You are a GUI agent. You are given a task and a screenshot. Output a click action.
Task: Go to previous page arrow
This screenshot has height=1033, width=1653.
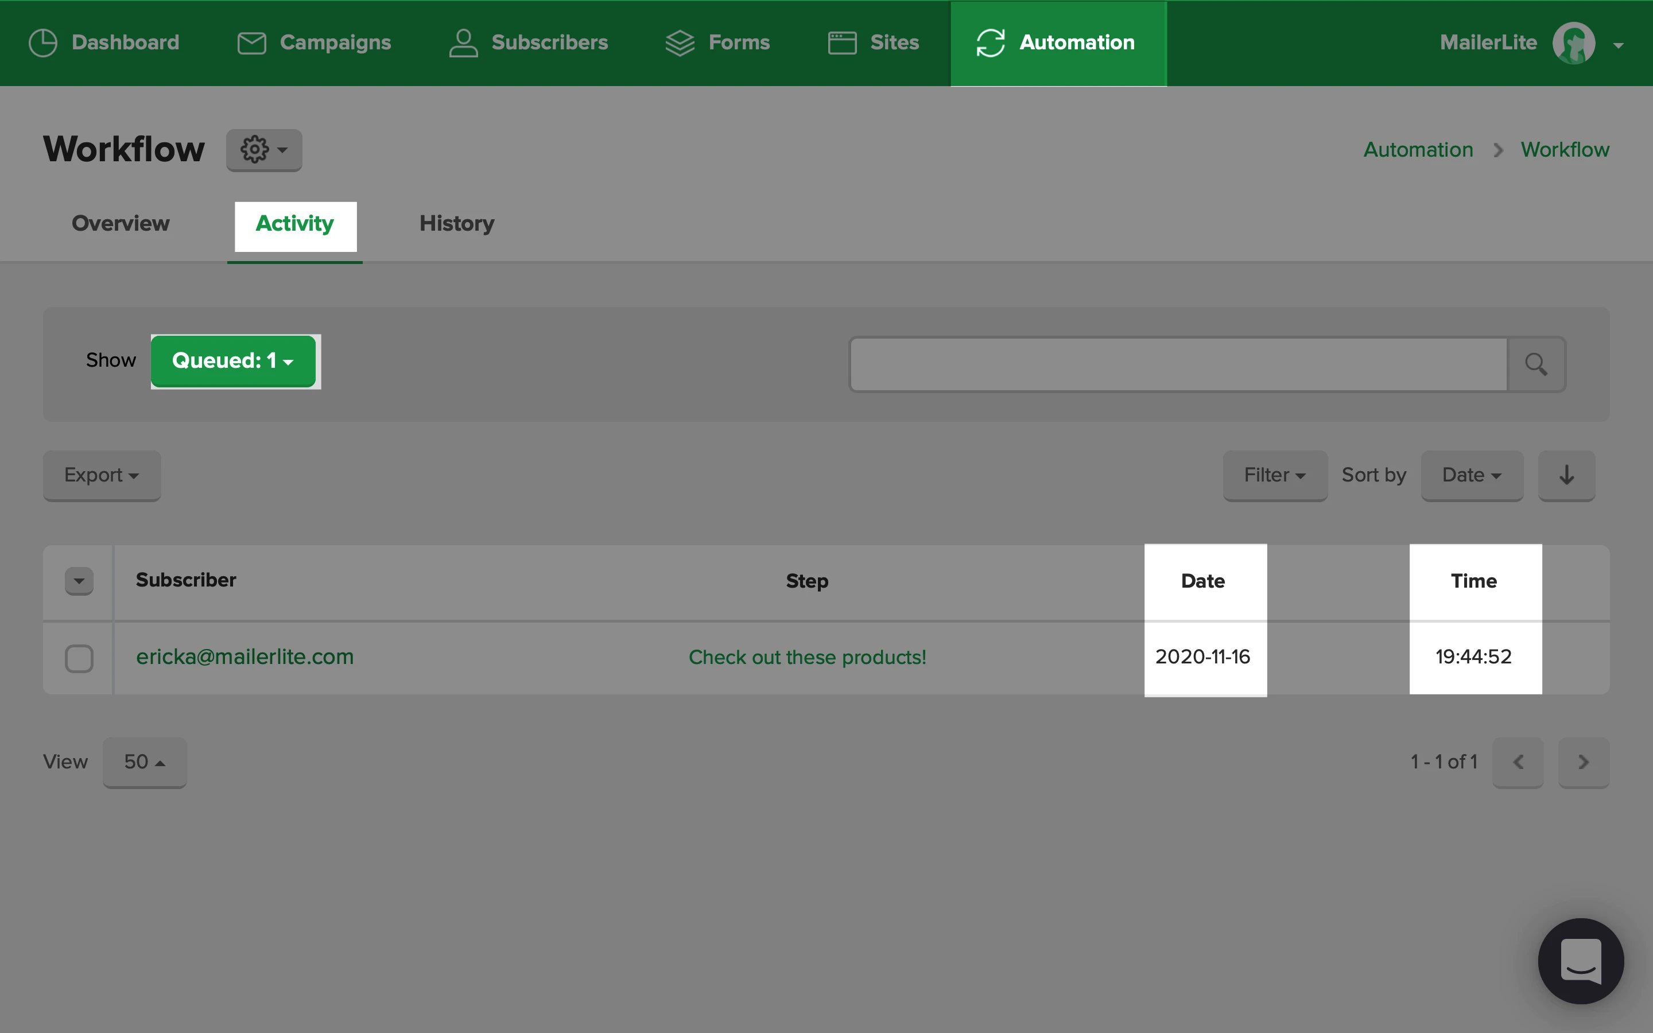point(1518,762)
